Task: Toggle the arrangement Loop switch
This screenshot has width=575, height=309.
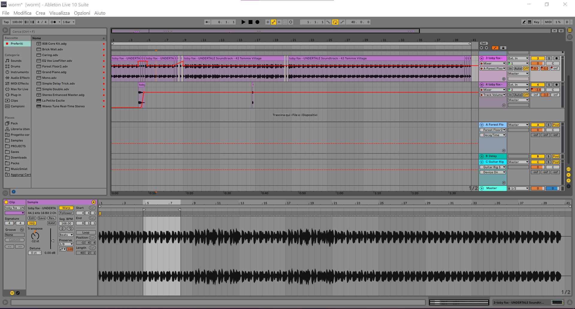Action: click(335, 22)
